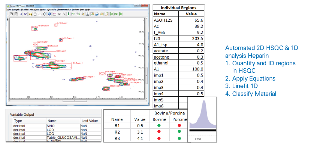
Task: Open the Quantify menu
Action: coord(52,10)
